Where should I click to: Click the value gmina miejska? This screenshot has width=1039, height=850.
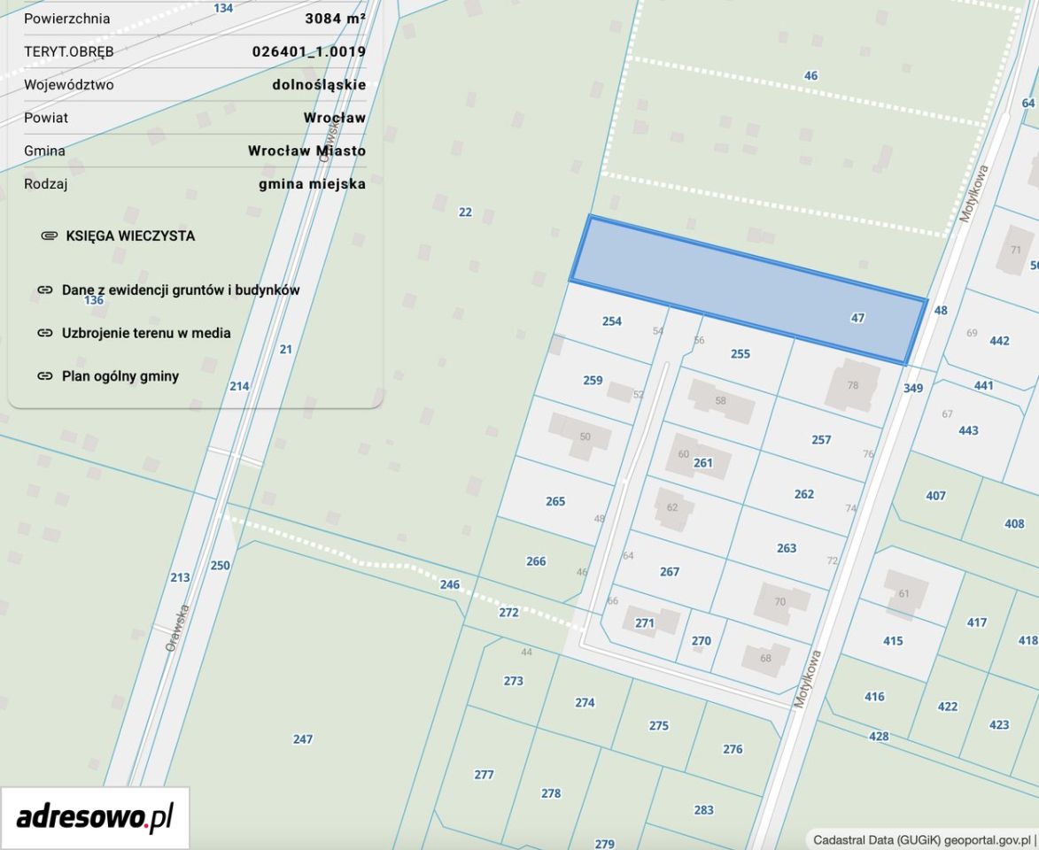[313, 184]
